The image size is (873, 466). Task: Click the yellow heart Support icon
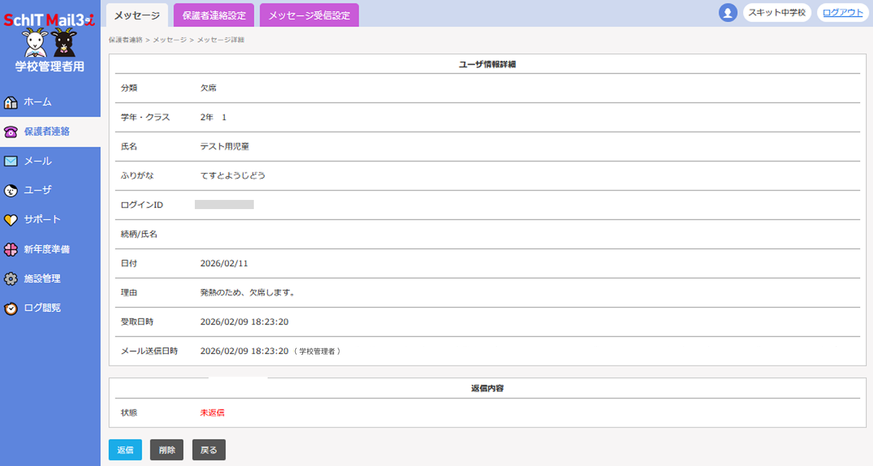(x=10, y=220)
